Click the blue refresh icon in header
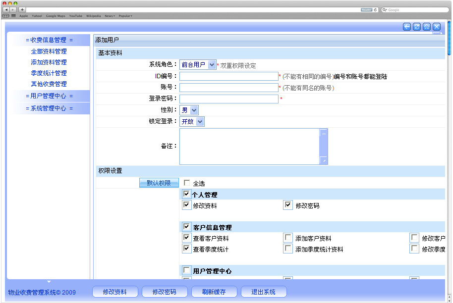This screenshot has height=303, width=453. pyautogui.click(x=417, y=27)
